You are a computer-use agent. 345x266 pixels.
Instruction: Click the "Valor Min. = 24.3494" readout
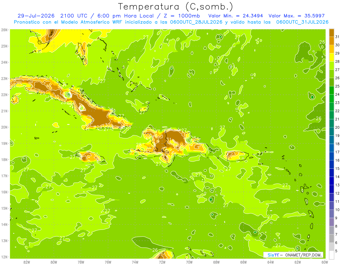tap(235, 16)
